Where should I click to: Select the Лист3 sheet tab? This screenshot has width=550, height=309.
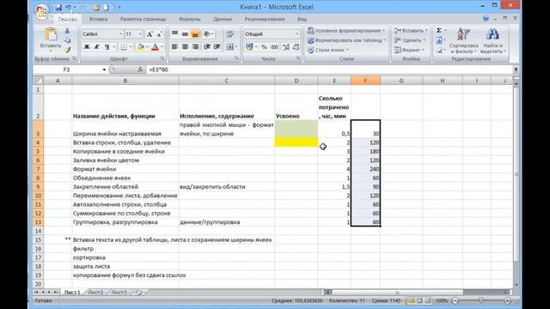tap(119, 292)
